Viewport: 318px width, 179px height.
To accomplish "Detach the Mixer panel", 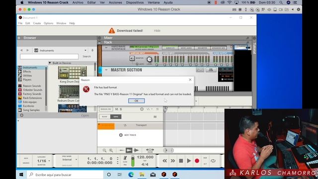I will point(247,38).
